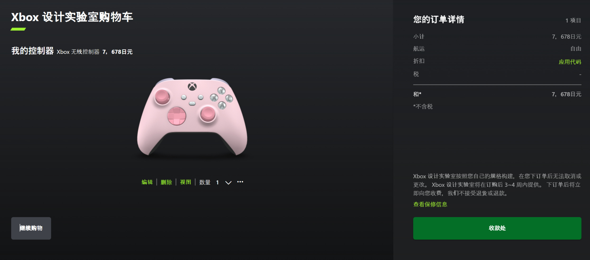Click the Xbox logo button on controller
Screen dimensions: 590x260
(x=192, y=86)
